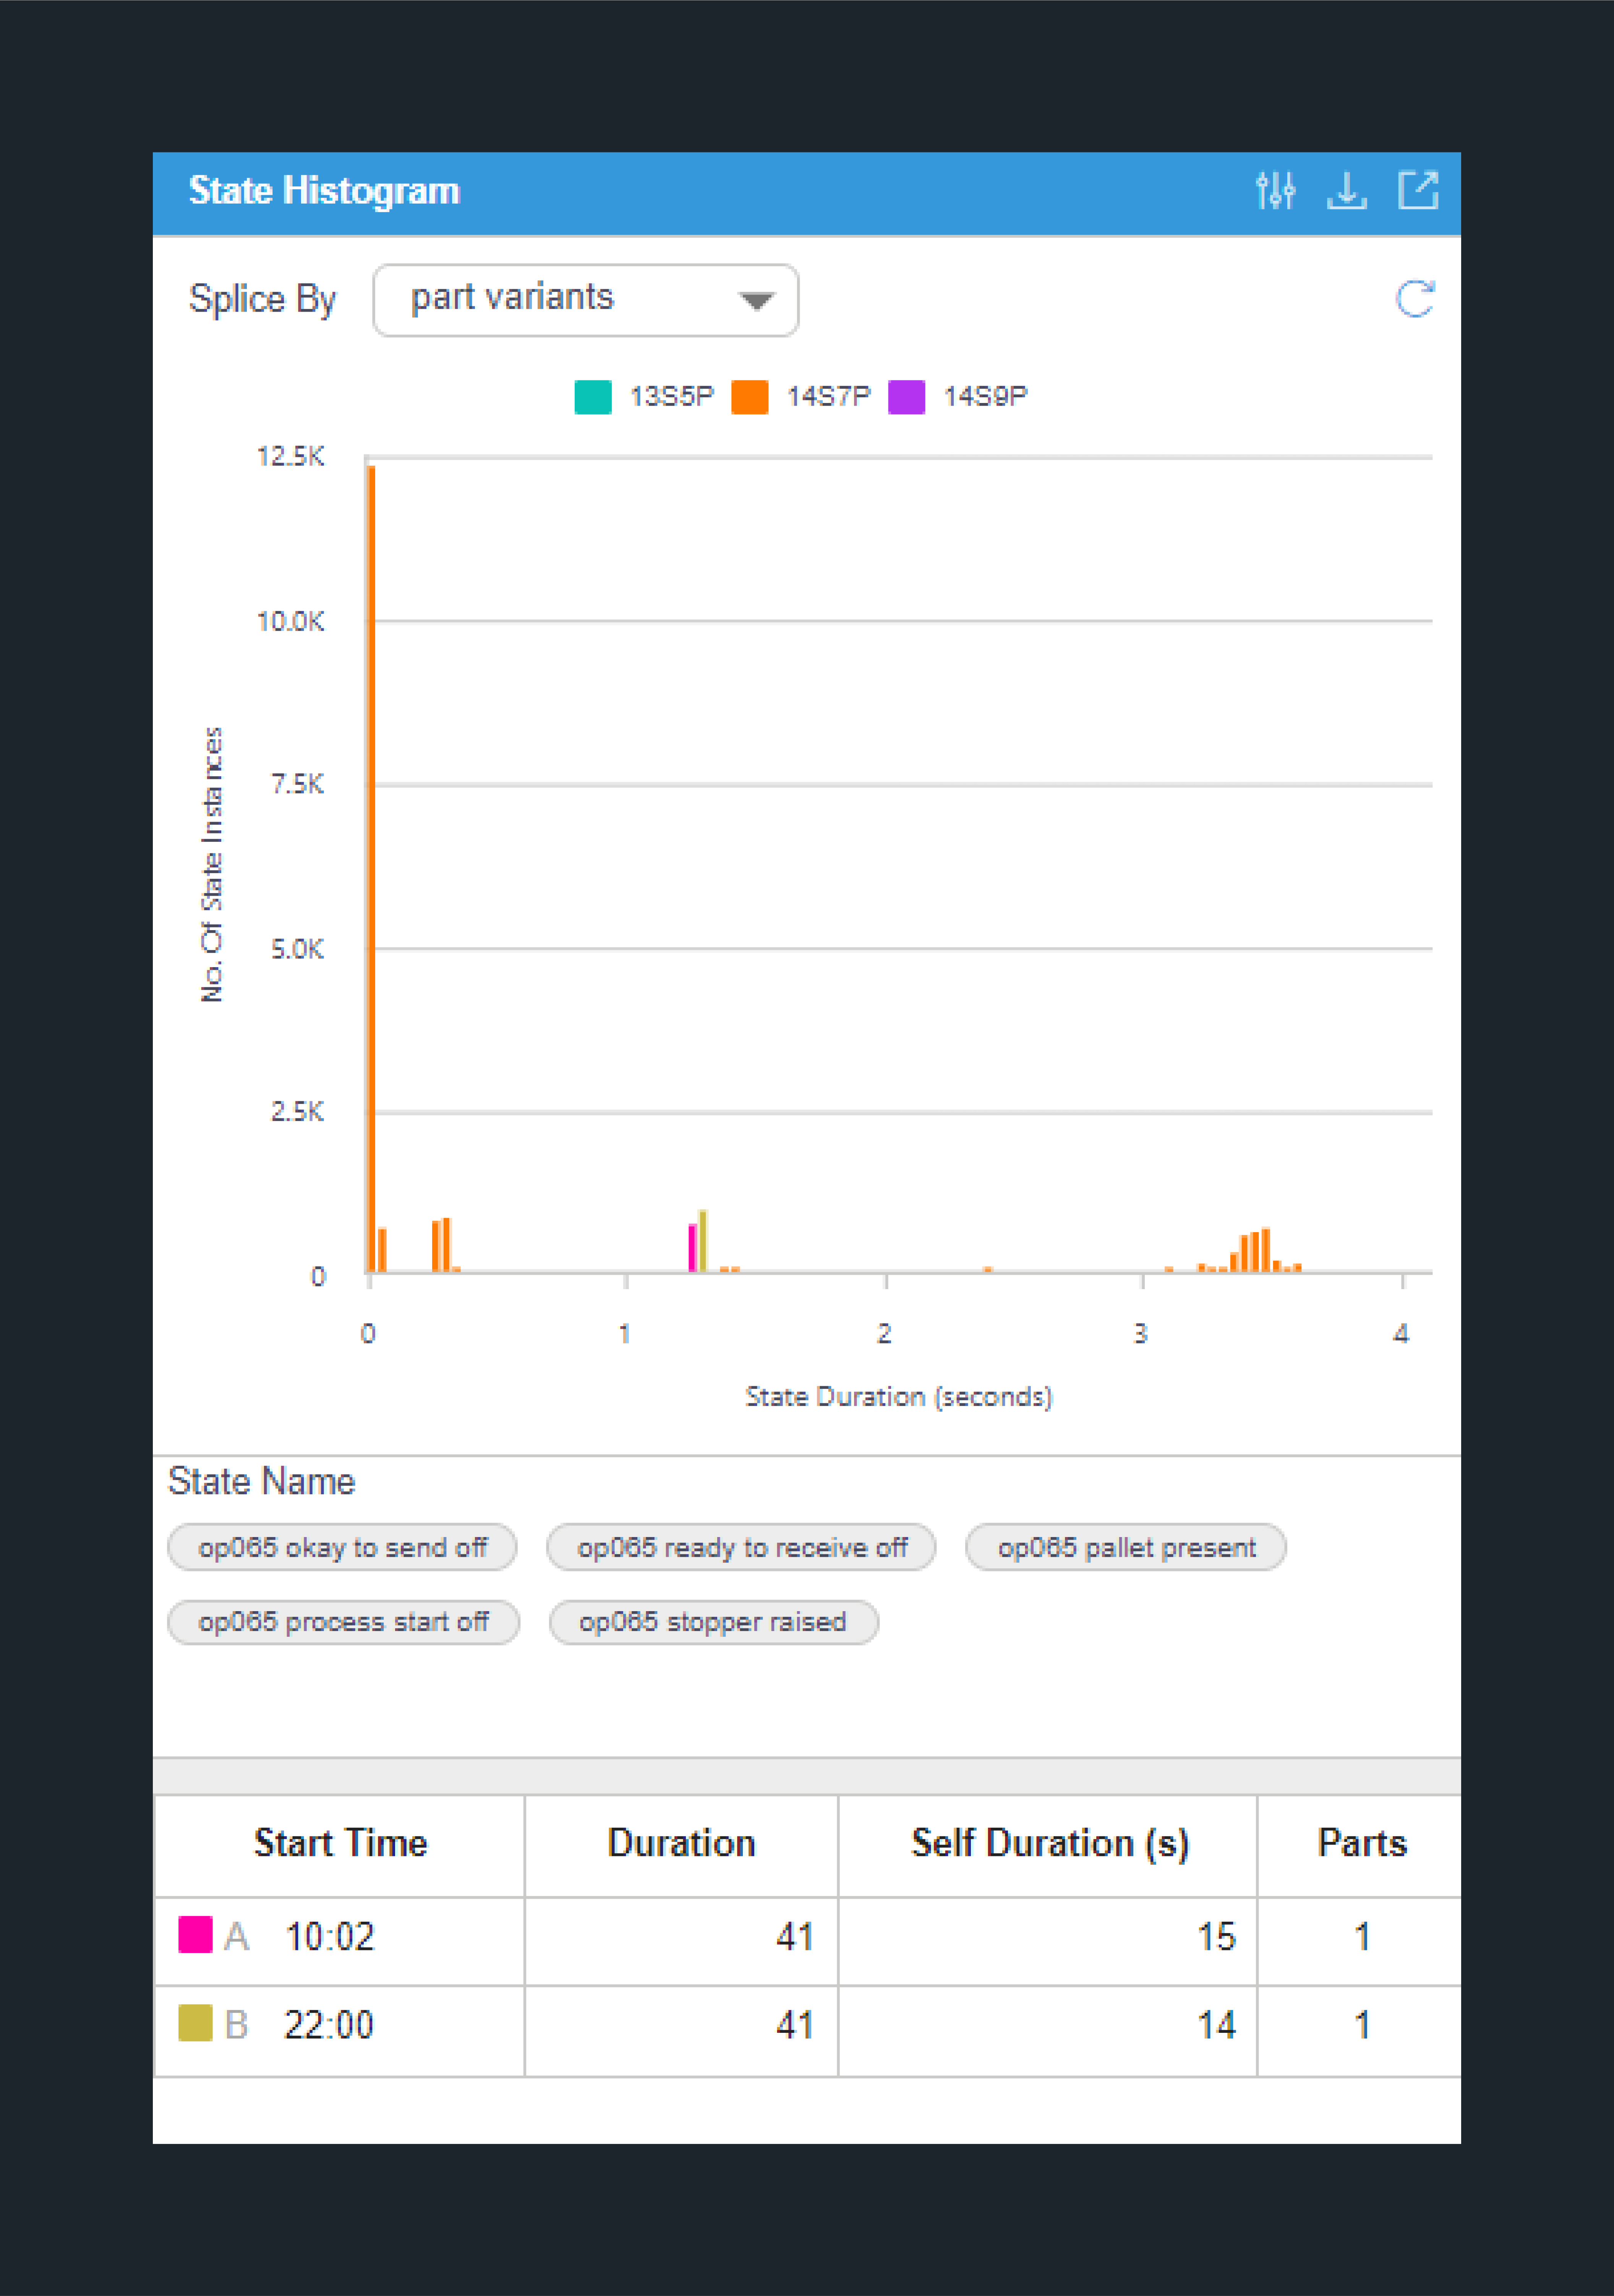
Task: Click the Duration column header
Action: (x=681, y=1843)
